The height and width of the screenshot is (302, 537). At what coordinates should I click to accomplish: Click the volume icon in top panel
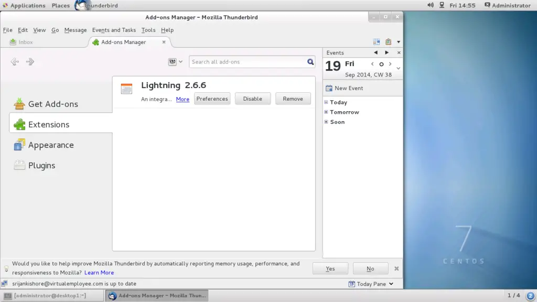pyautogui.click(x=430, y=5)
